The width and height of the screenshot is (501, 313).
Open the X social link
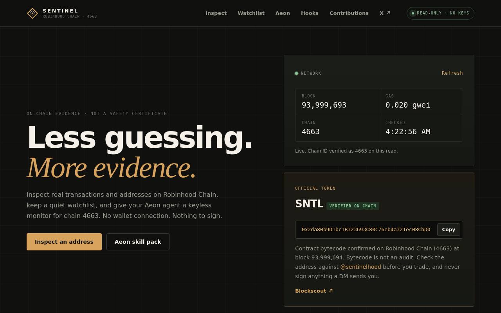pyautogui.click(x=385, y=13)
